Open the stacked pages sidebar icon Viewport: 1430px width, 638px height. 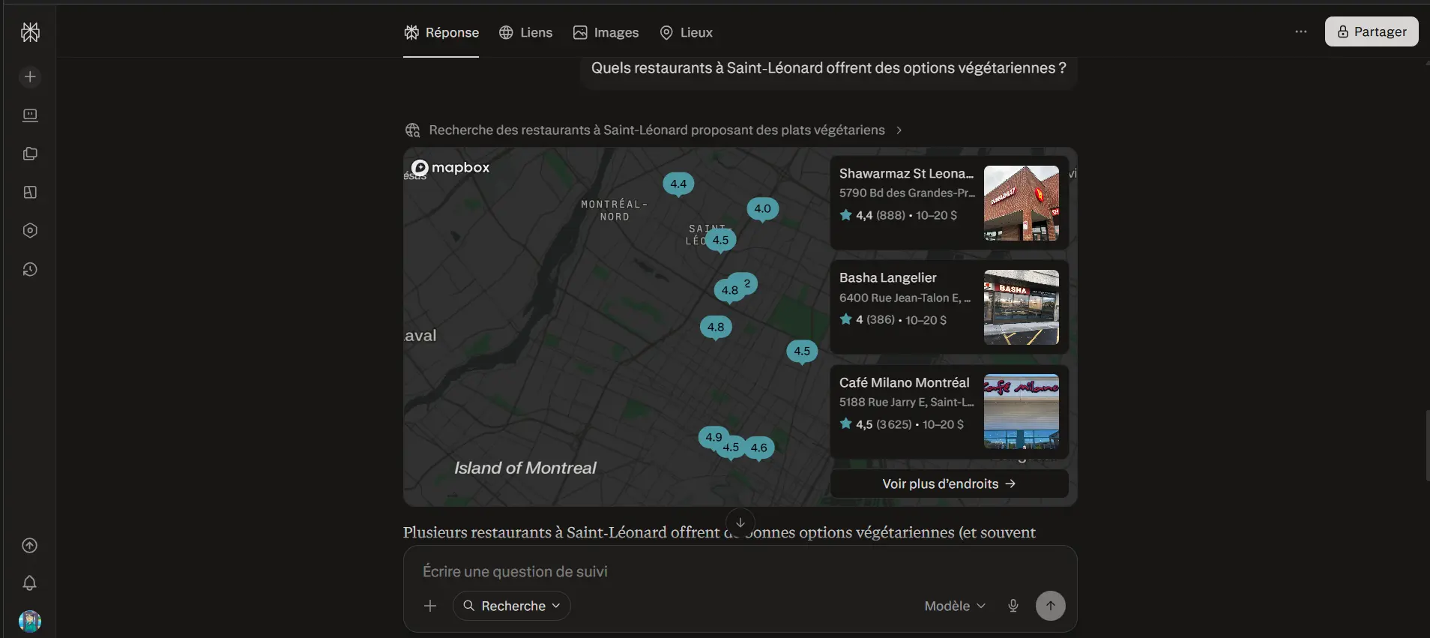tap(30, 154)
